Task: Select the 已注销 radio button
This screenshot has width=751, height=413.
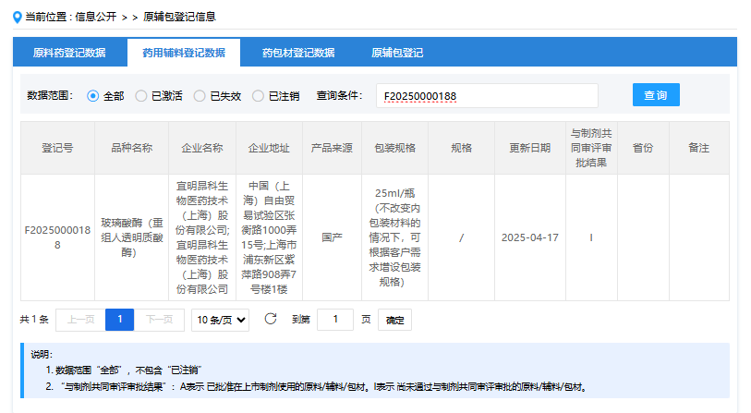Action: (259, 96)
